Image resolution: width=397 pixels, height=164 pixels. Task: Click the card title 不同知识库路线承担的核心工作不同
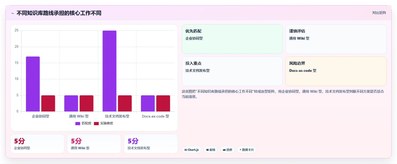(x=59, y=13)
